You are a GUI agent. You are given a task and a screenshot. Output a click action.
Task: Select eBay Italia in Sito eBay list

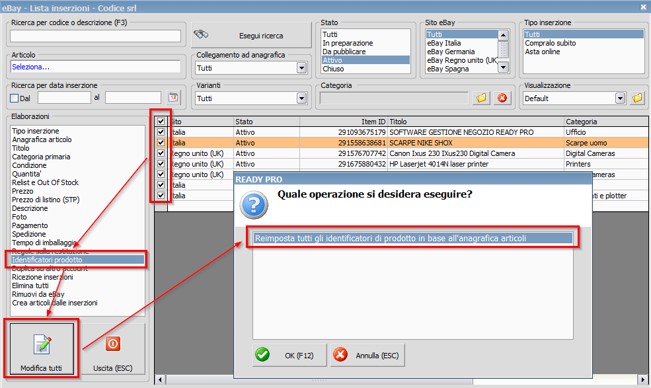pos(462,43)
